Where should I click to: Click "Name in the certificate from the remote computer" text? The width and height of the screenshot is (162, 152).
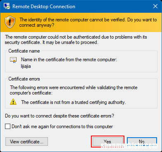pos(69,60)
